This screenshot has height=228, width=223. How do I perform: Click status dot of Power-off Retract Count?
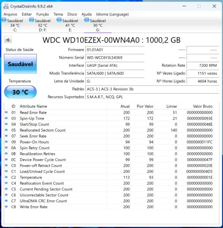pyautogui.click(x=6, y=165)
